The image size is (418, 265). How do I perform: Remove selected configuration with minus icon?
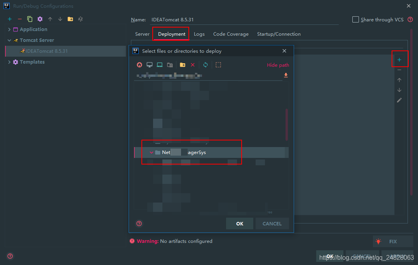(20, 19)
